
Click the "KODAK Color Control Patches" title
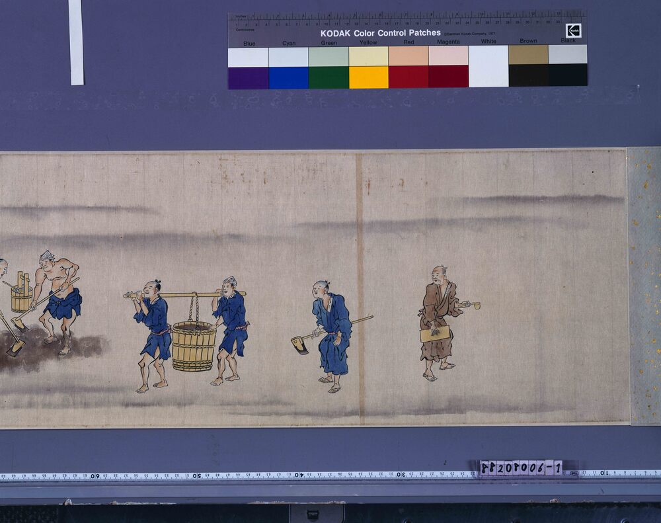(381, 33)
